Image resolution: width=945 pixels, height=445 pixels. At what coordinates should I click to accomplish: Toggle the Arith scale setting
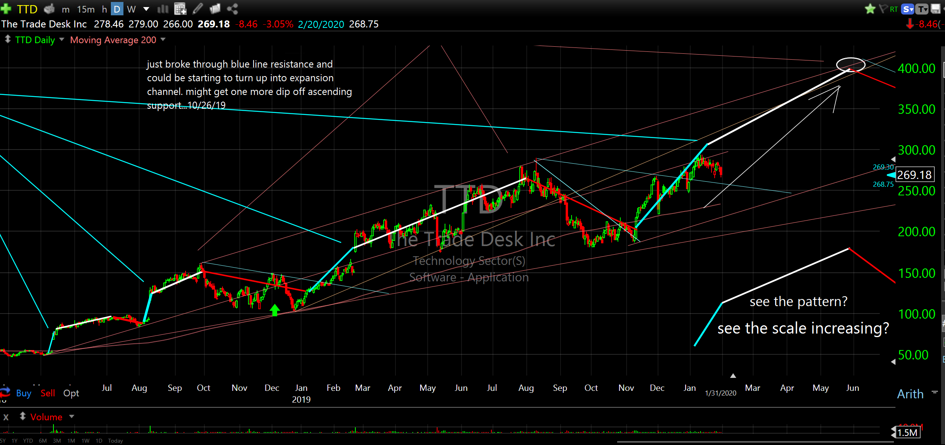pyautogui.click(x=910, y=394)
